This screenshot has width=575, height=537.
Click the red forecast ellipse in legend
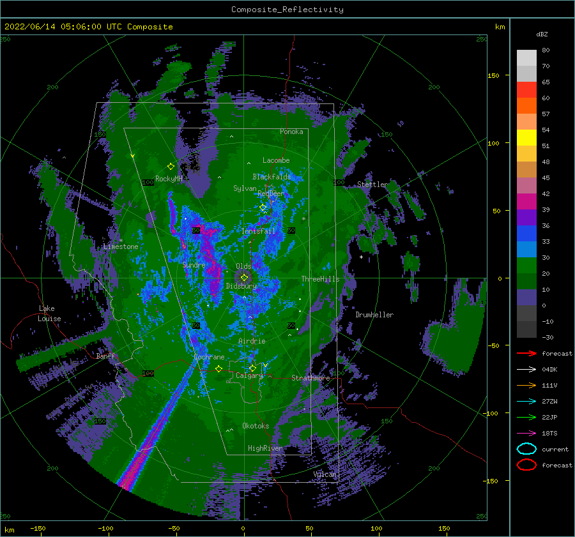click(x=526, y=465)
